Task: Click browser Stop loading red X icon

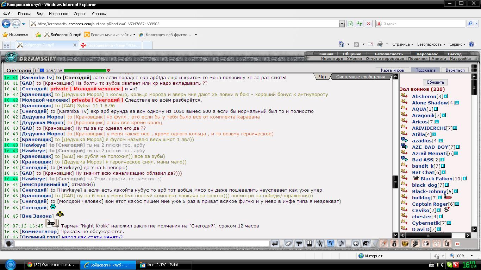Action: tap(368, 24)
